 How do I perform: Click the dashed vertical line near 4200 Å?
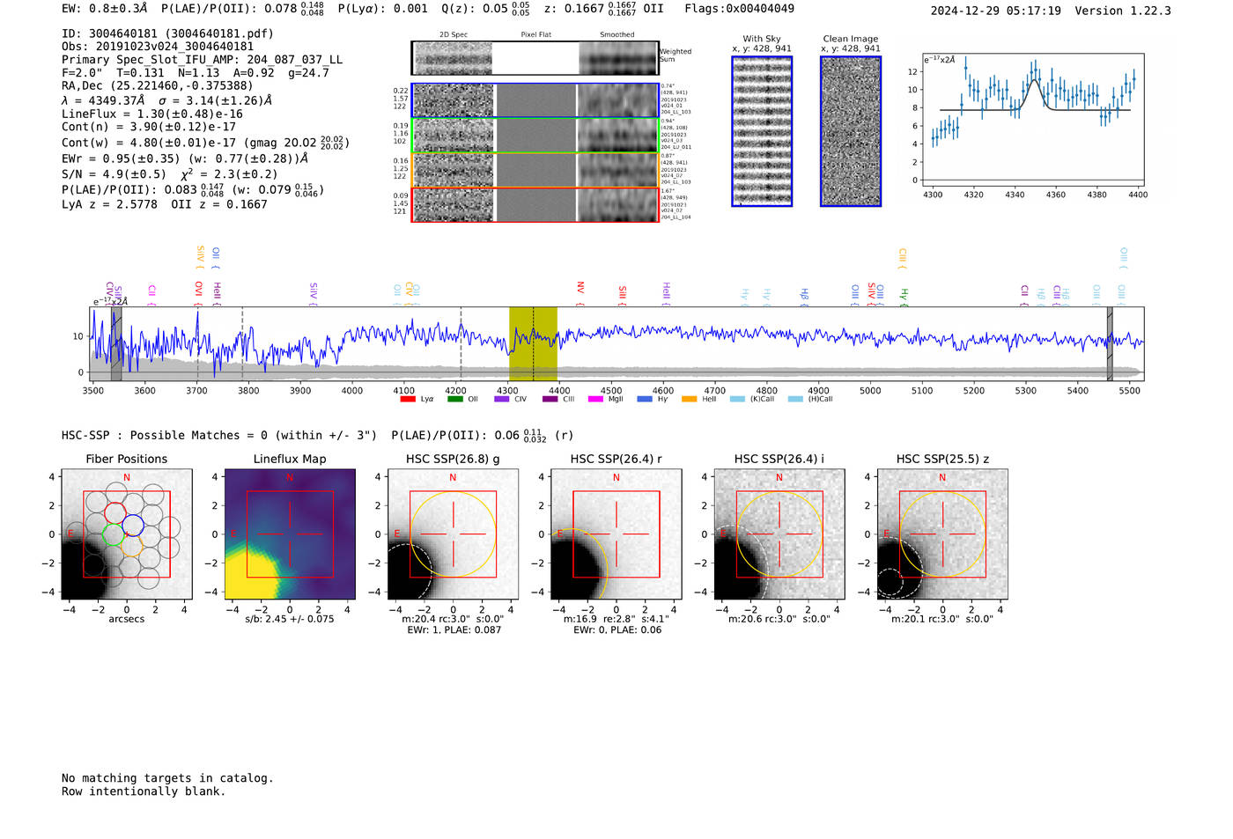(x=461, y=343)
